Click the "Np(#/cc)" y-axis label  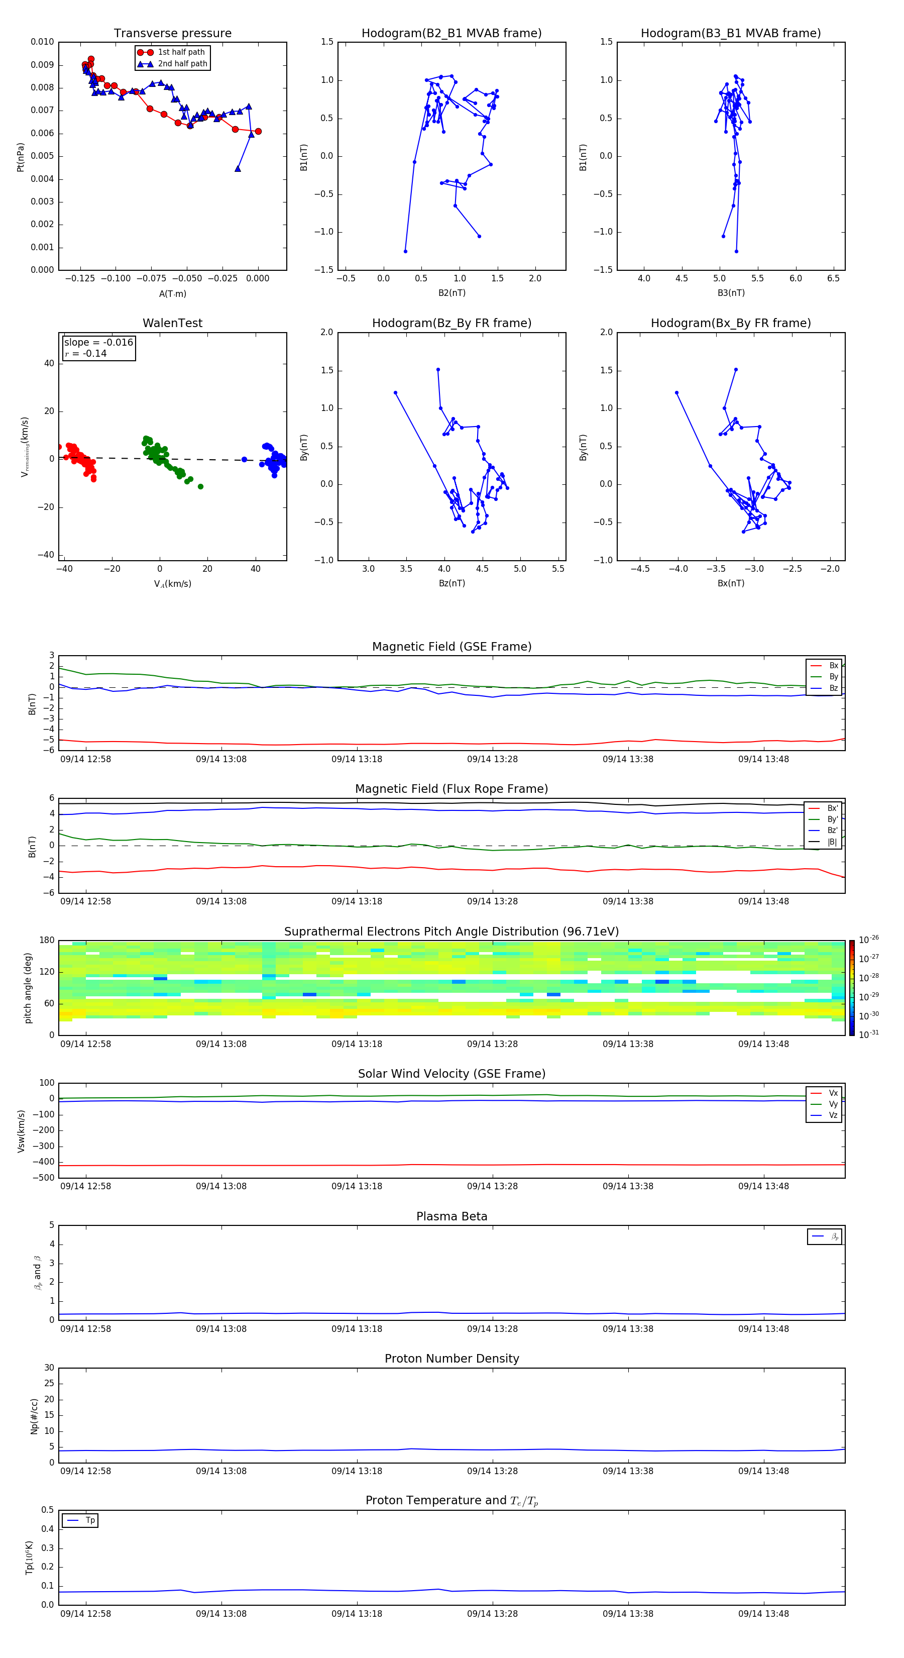pyautogui.click(x=35, y=1416)
